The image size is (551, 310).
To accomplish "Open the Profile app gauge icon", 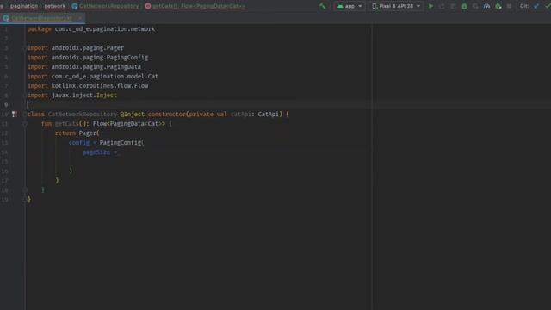I will tap(486, 6).
